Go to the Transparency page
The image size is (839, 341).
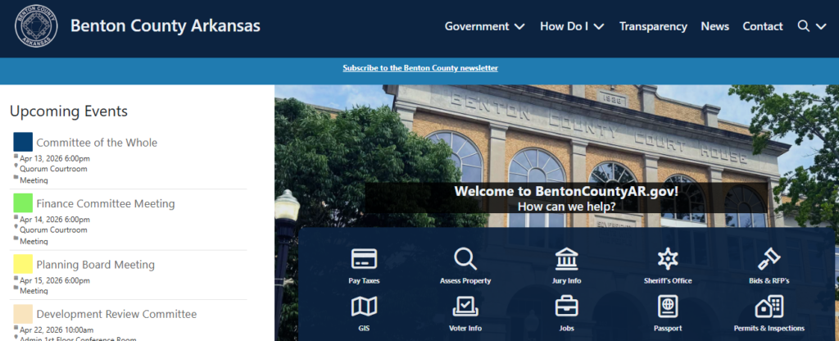[x=653, y=26]
